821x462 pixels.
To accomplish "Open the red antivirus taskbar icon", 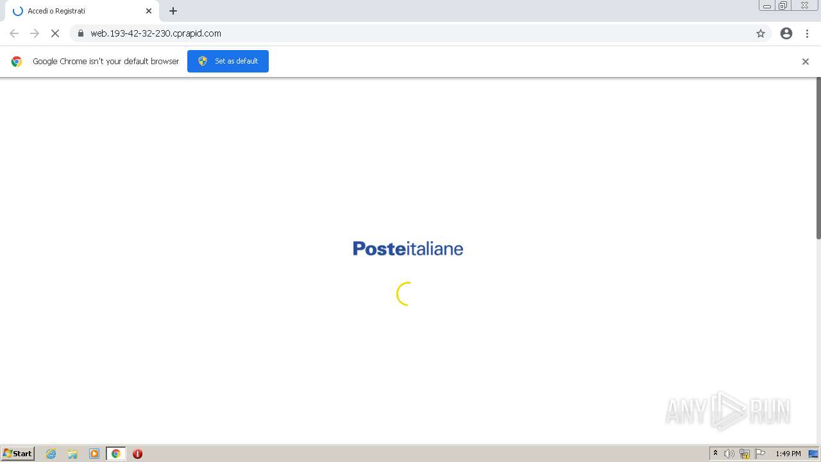I will [137, 454].
